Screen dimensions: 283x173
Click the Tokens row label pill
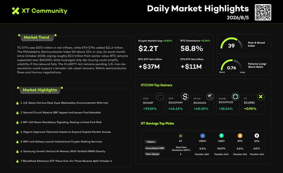(151, 142)
